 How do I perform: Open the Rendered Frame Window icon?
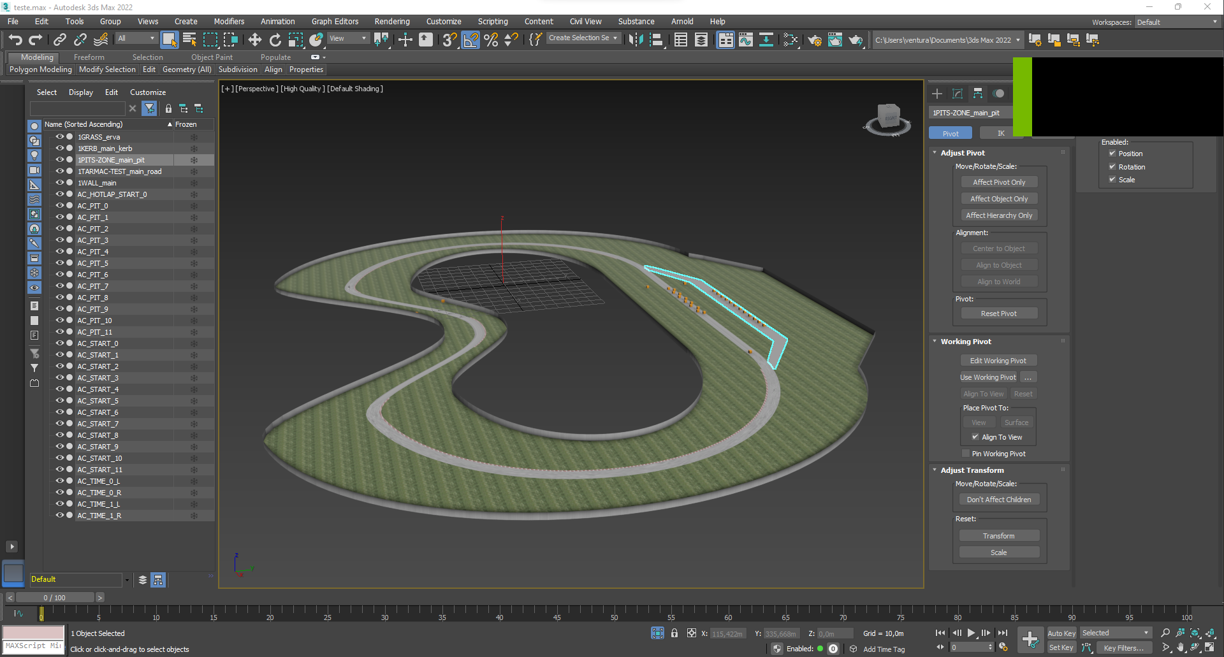coord(835,40)
